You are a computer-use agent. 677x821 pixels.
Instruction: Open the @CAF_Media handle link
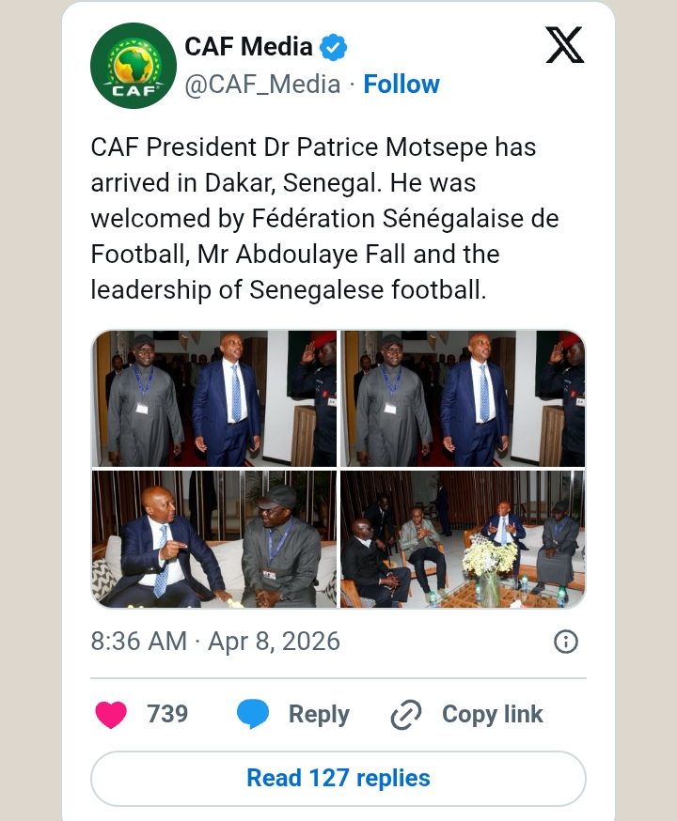coord(262,85)
